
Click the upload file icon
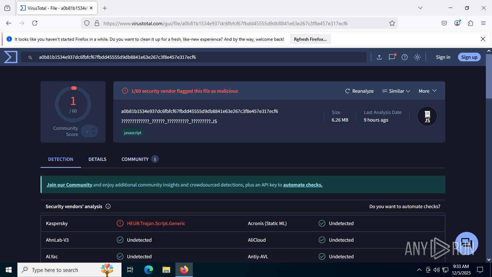379,57
